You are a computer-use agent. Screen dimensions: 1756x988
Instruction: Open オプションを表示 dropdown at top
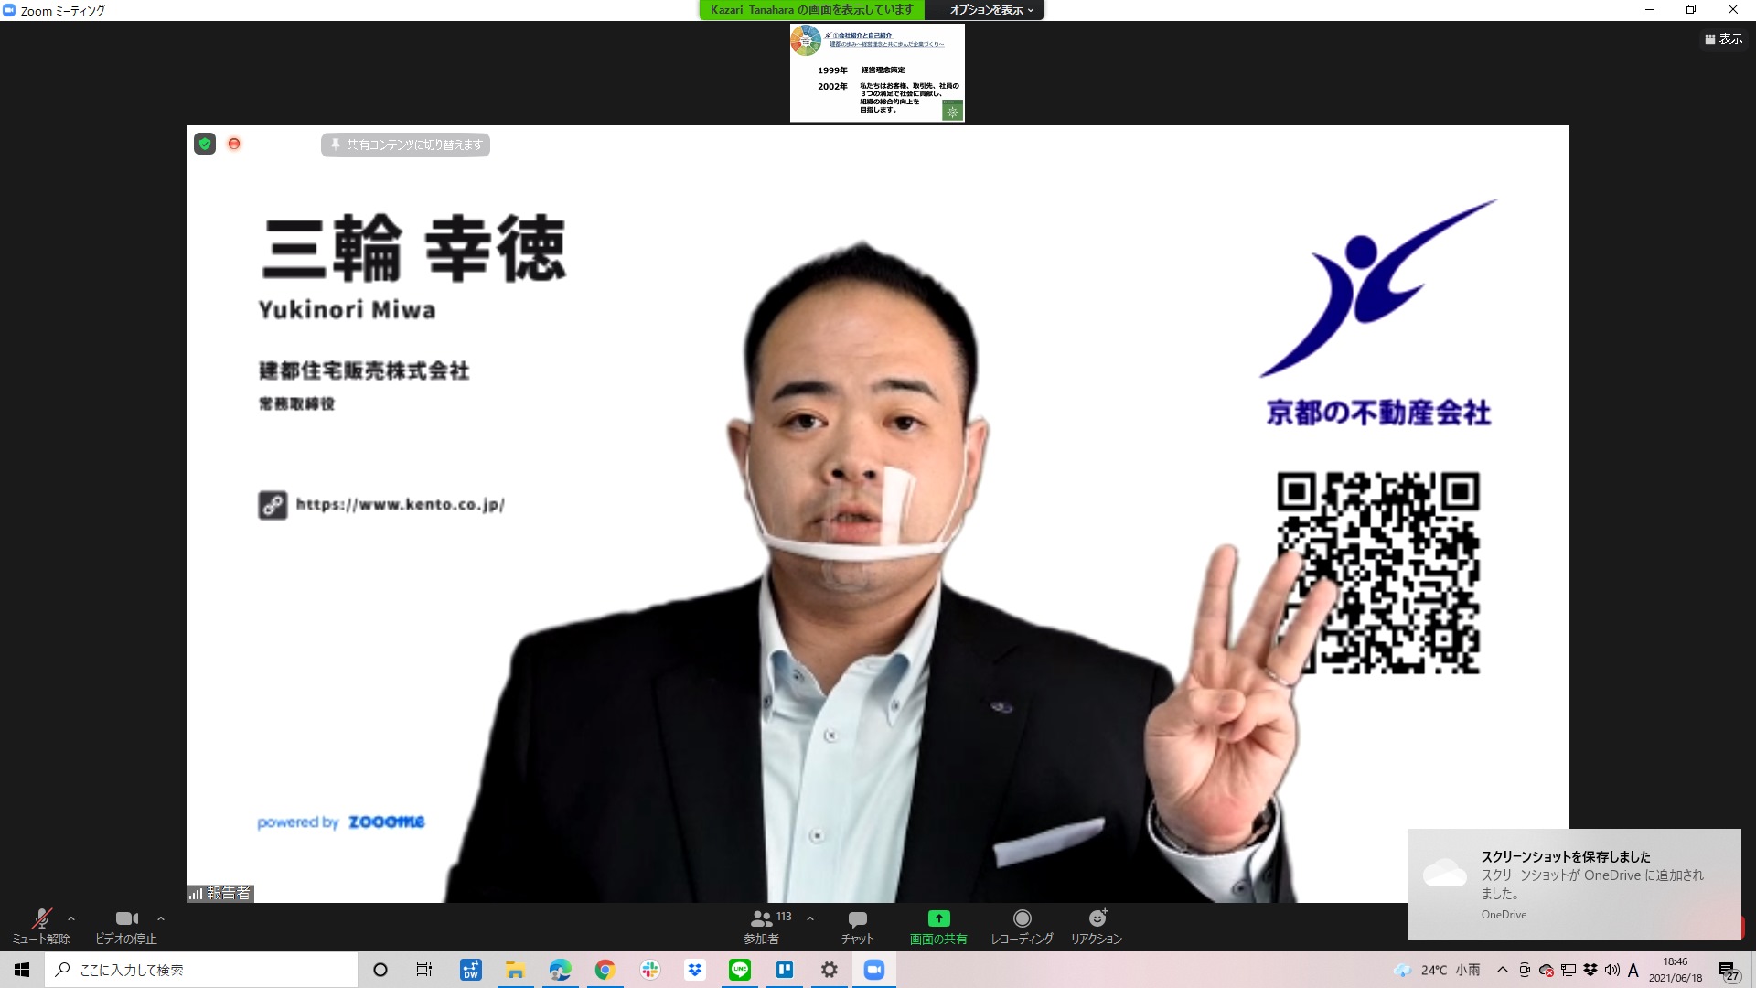click(x=991, y=10)
